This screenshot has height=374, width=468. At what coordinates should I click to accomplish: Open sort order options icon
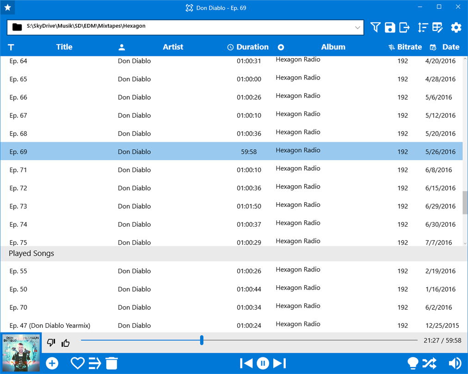coord(423,27)
